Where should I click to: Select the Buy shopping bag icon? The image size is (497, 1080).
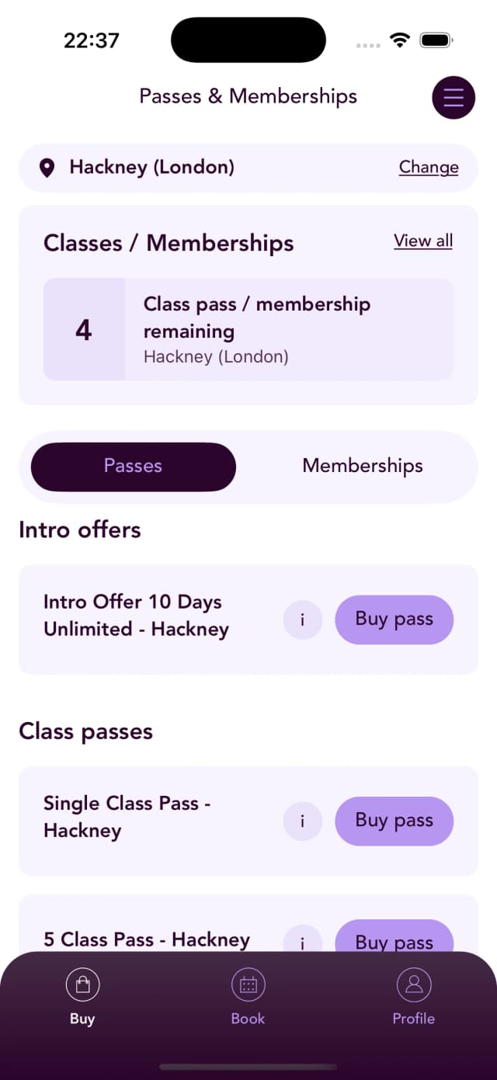point(82,983)
